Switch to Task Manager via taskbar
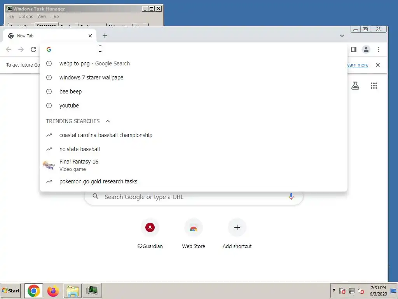The image size is (398, 299). click(x=92, y=290)
